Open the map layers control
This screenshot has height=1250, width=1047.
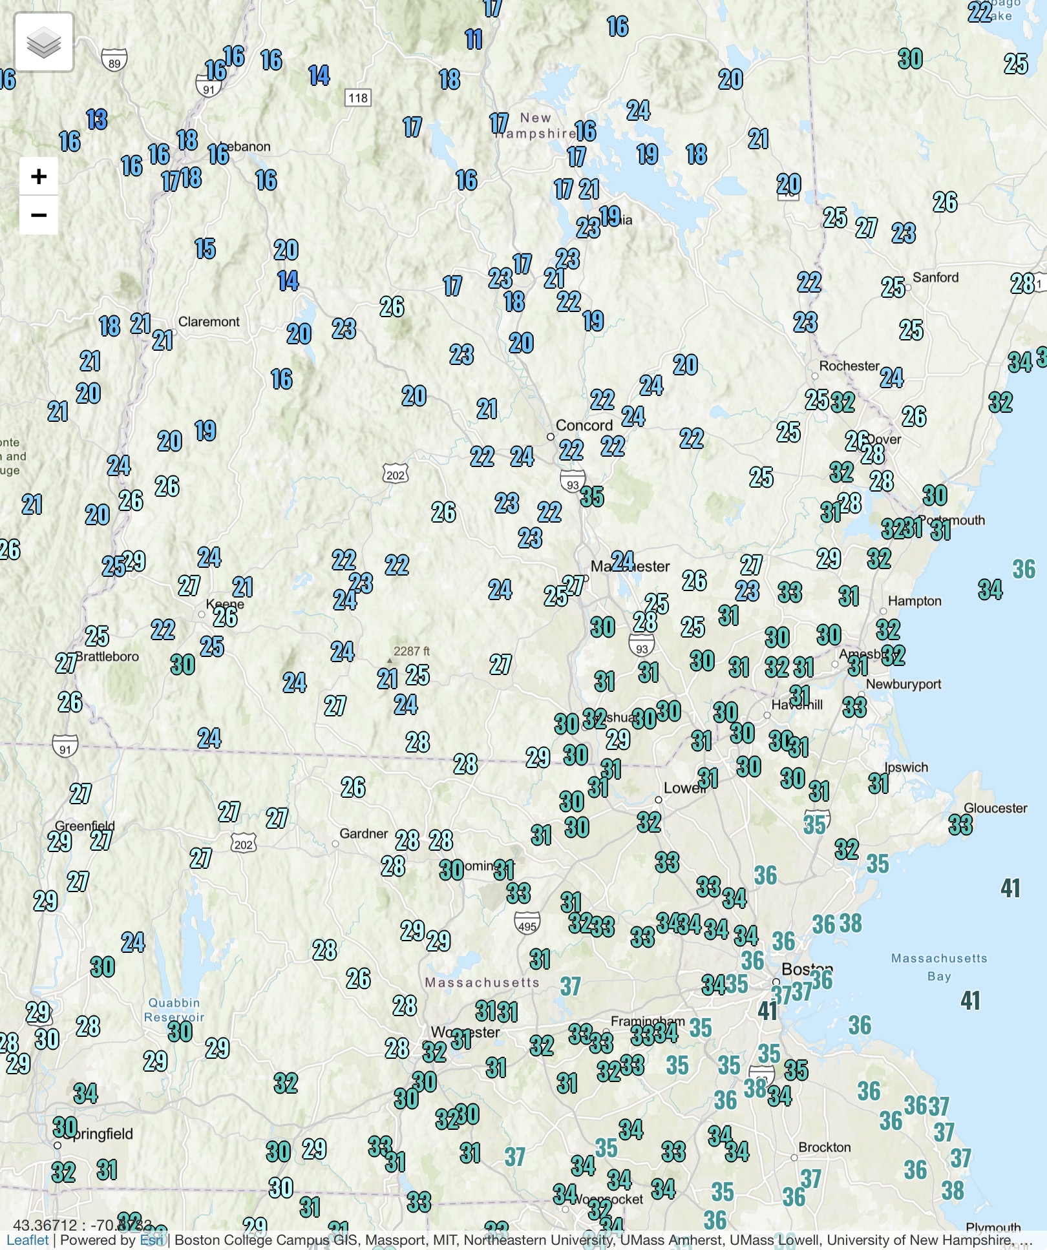[44, 44]
